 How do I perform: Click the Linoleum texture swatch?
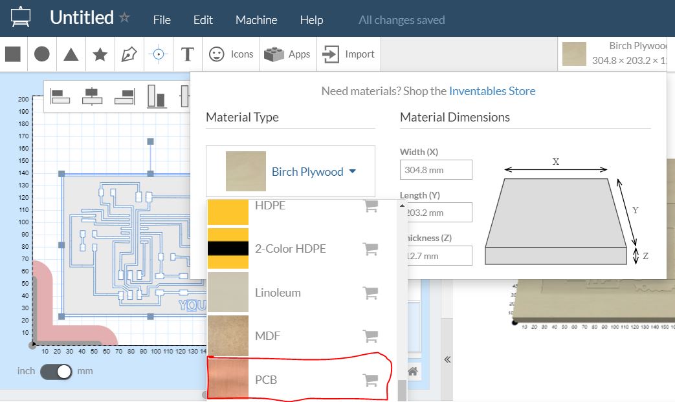pyautogui.click(x=228, y=292)
